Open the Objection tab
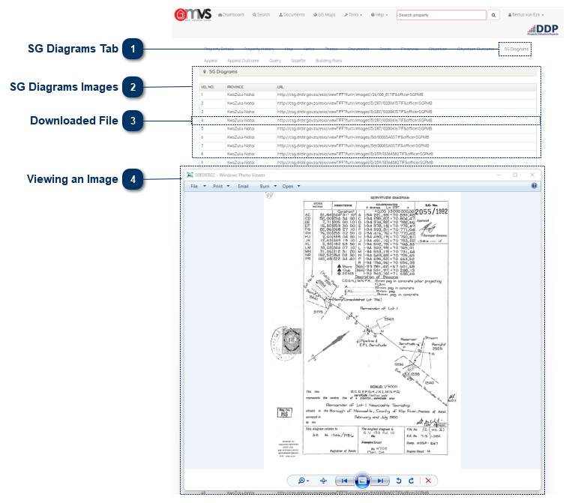Viewport: 566px width, 503px height. pos(438,49)
